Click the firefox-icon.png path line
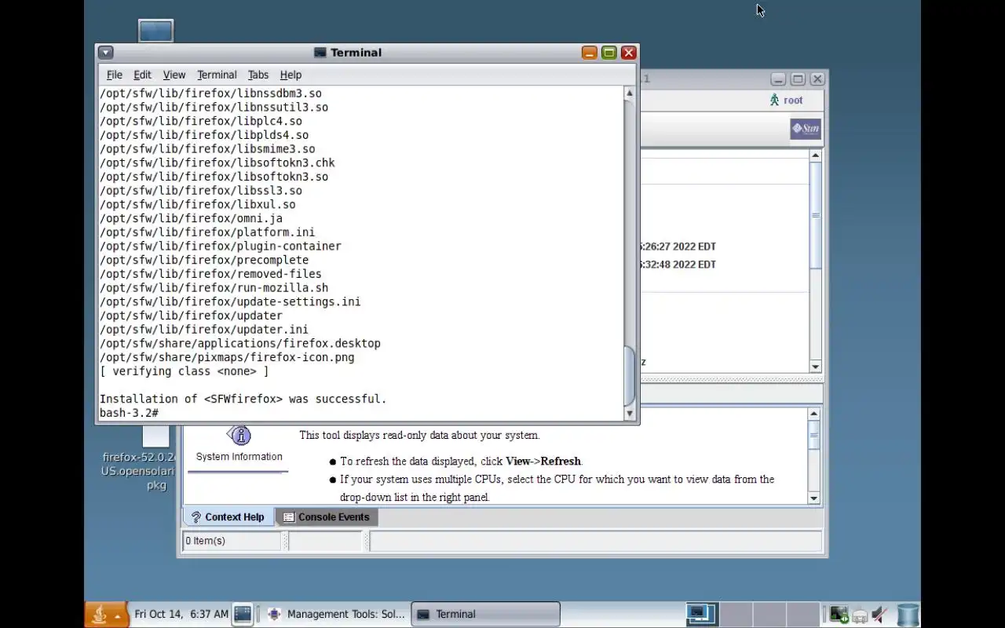 coord(227,357)
